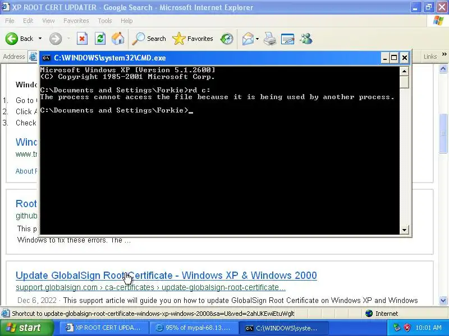Screen dimensions: 449x336
Task: Click the Edit page icon
Action: coord(287,39)
